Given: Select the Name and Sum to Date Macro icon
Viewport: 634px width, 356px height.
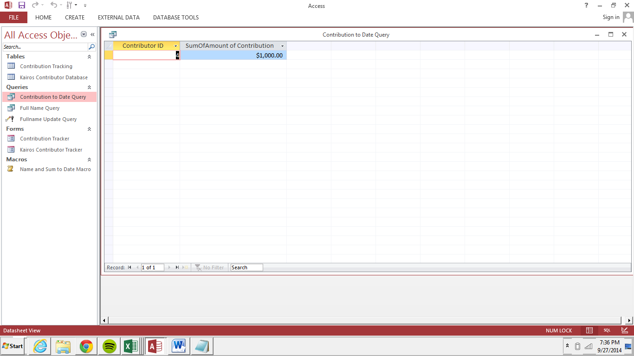Looking at the screenshot, I should coord(11,169).
